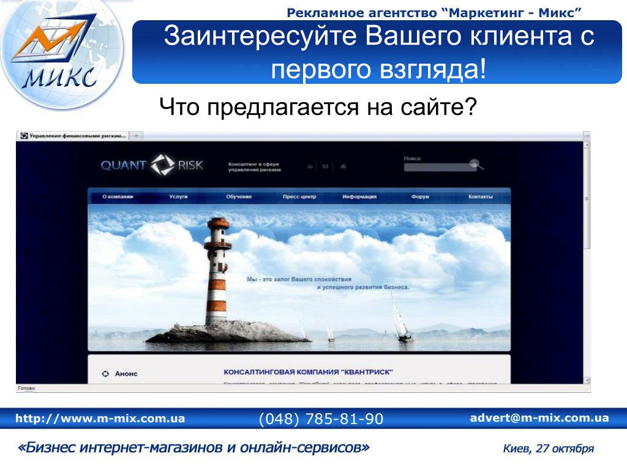This screenshot has height=470, width=627.
Task: Click the Консалтинговая компания "КвантРиск" heading
Action: coord(308,372)
